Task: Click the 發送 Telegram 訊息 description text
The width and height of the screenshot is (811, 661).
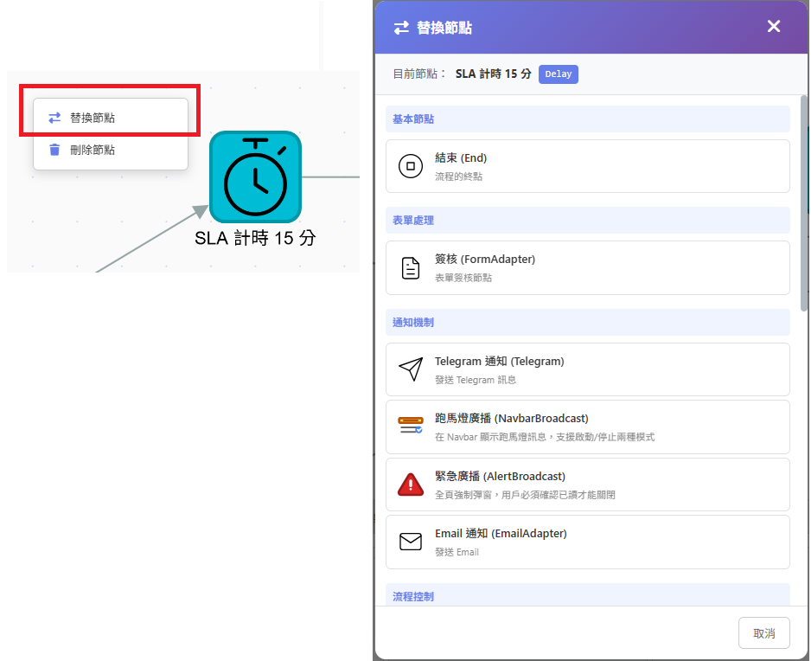Action: point(476,380)
